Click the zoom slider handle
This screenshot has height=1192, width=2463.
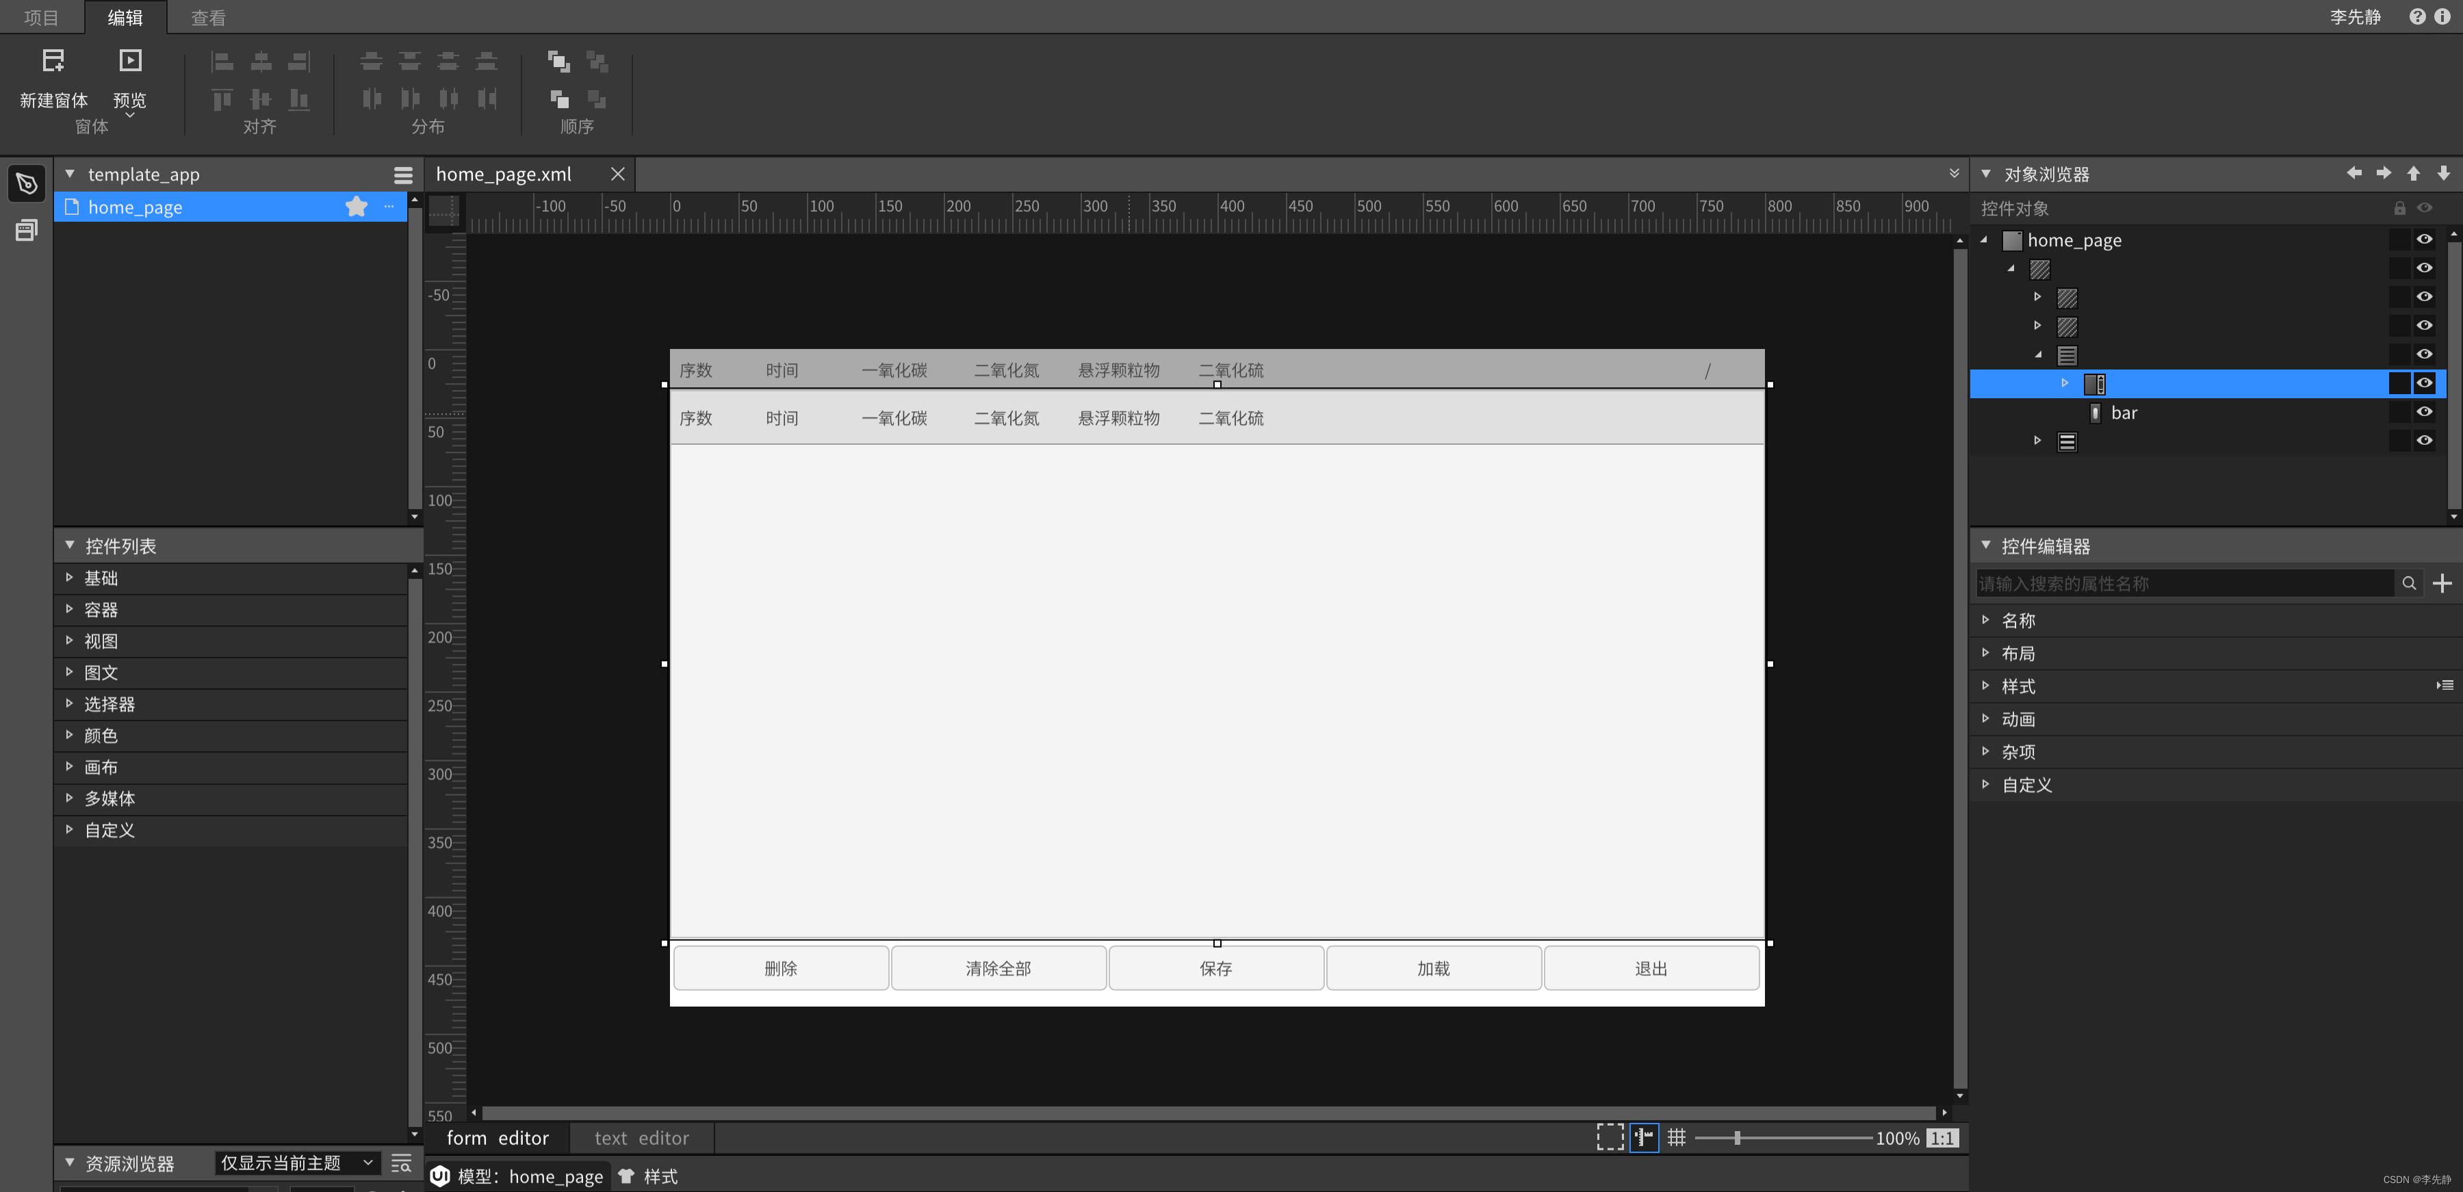1738,1137
